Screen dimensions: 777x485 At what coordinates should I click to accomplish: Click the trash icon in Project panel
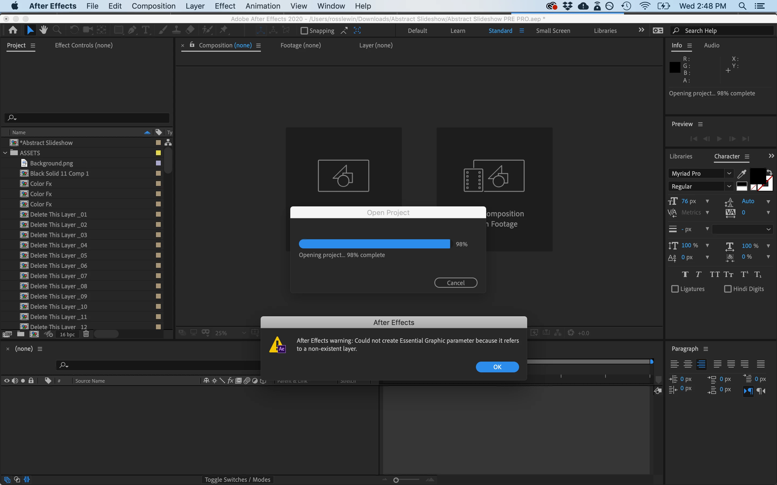tap(86, 334)
